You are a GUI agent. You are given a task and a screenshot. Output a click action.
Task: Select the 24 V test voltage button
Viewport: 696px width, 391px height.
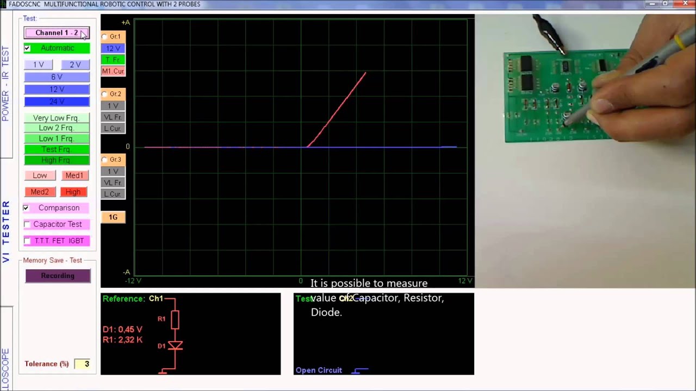coord(57,102)
